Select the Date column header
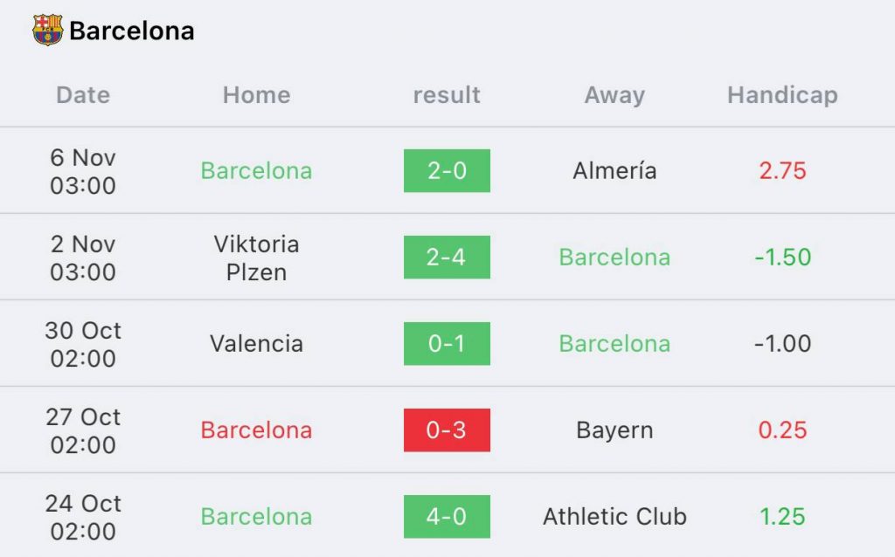The height and width of the screenshot is (557, 895). (83, 94)
